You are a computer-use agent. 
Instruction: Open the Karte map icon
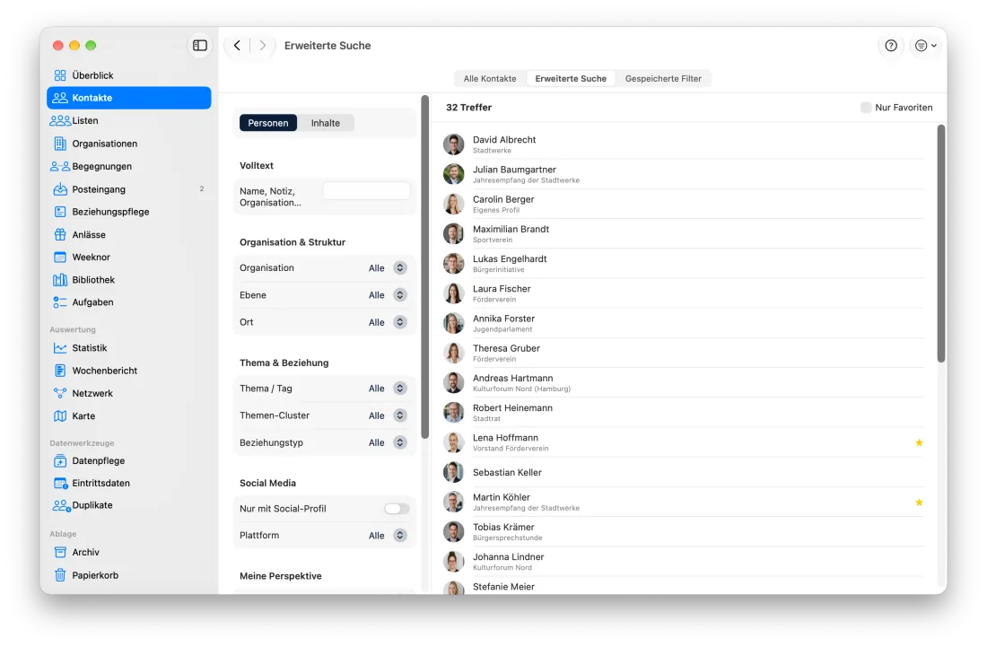coord(60,416)
